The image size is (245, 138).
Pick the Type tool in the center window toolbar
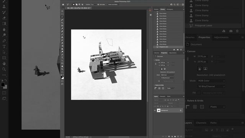pos(62,58)
